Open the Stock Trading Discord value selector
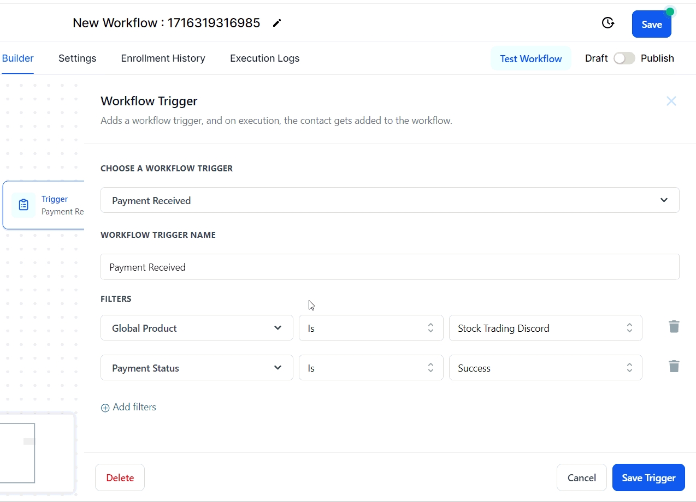 coord(545,328)
